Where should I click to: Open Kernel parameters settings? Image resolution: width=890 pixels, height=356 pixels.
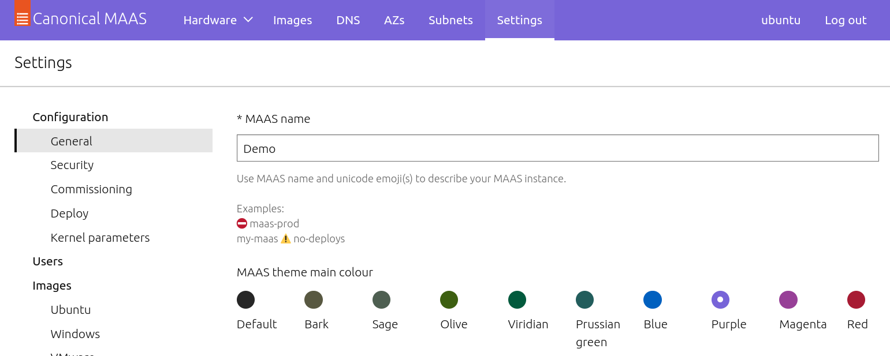point(100,237)
